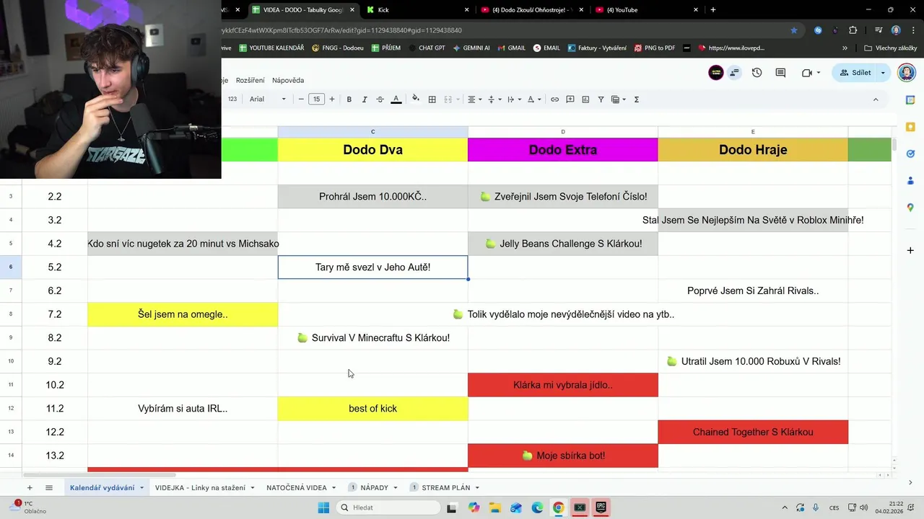924x519 pixels.
Task: Open the PNG to PDF bookmark
Action: click(654, 48)
